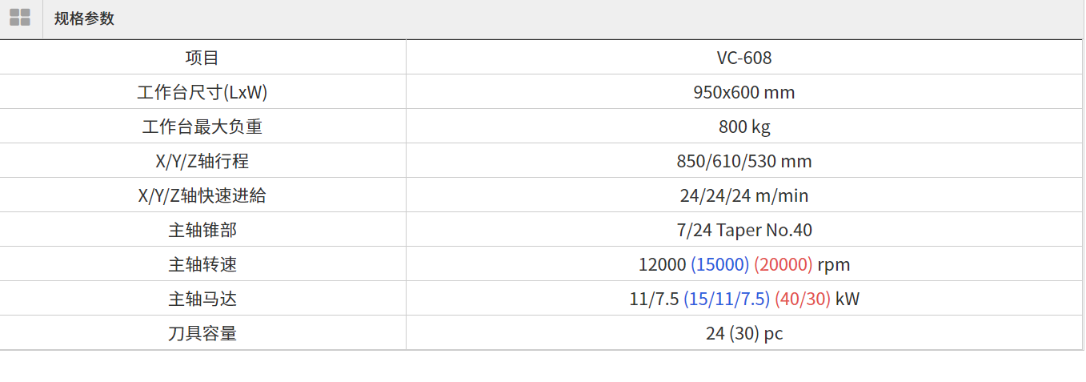Screen dimensions: 1086x382
Task: Click the red (40/30) motor option
Action: [x=802, y=299]
